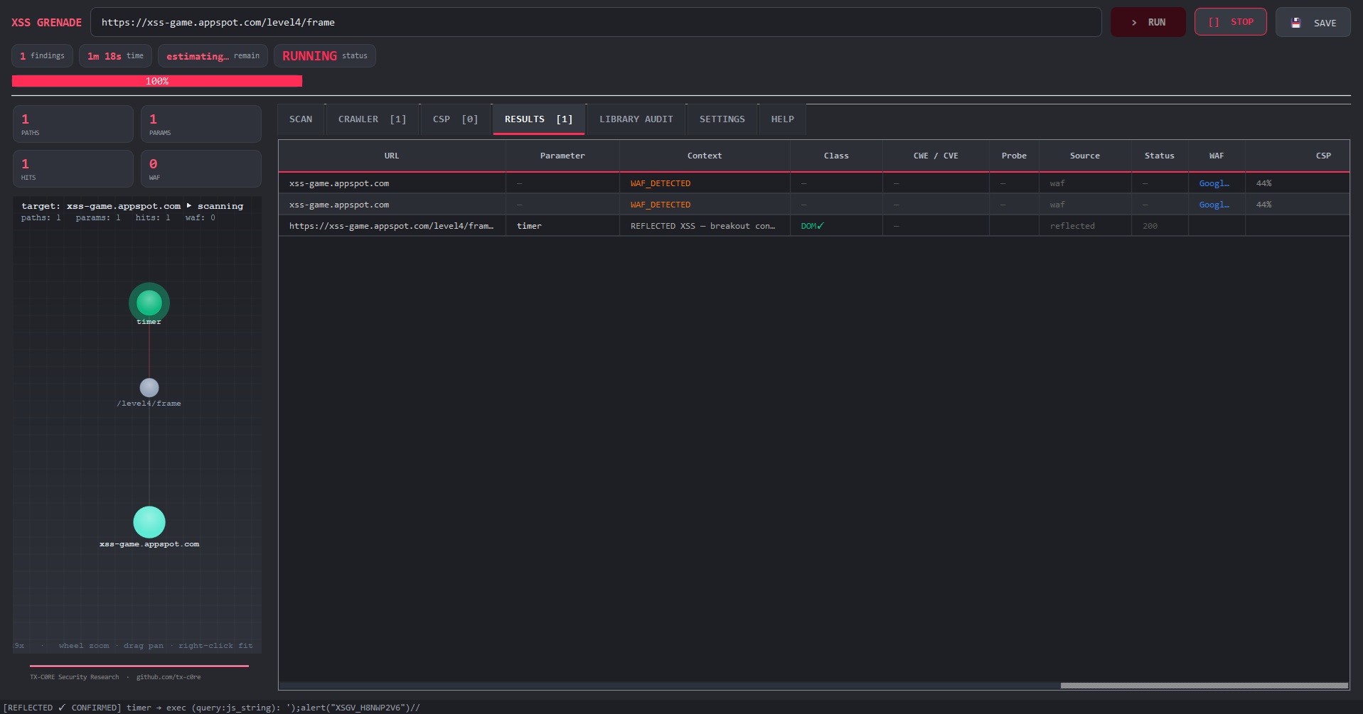1363x714 pixels.
Task: Sort by Parameter column header
Action: tap(562, 156)
